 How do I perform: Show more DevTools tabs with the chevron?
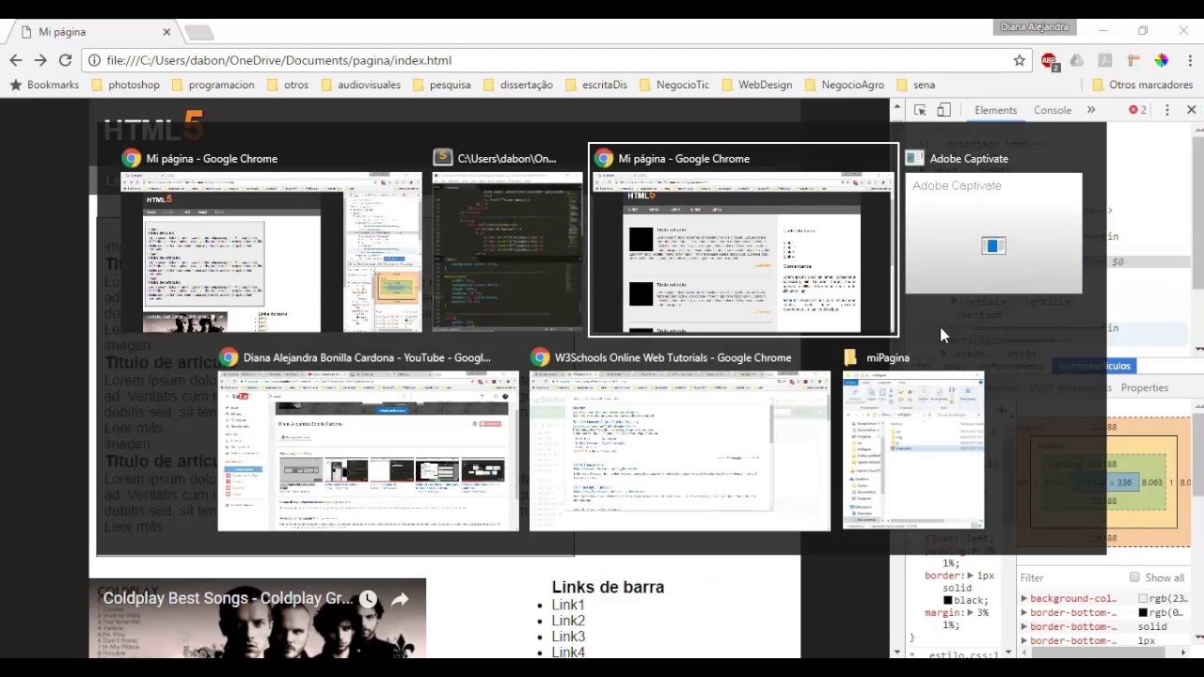(1091, 110)
